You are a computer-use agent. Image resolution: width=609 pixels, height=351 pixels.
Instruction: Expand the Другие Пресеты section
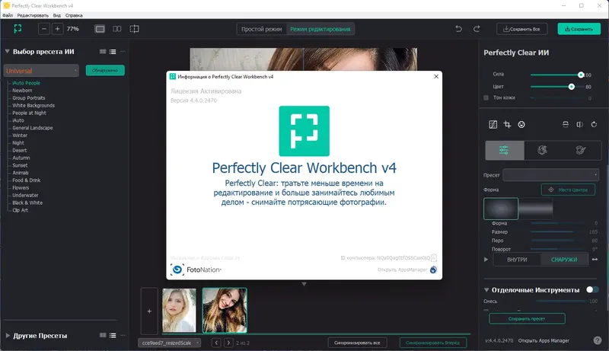coord(8,336)
